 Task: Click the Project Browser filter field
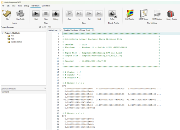(x=23, y=30)
